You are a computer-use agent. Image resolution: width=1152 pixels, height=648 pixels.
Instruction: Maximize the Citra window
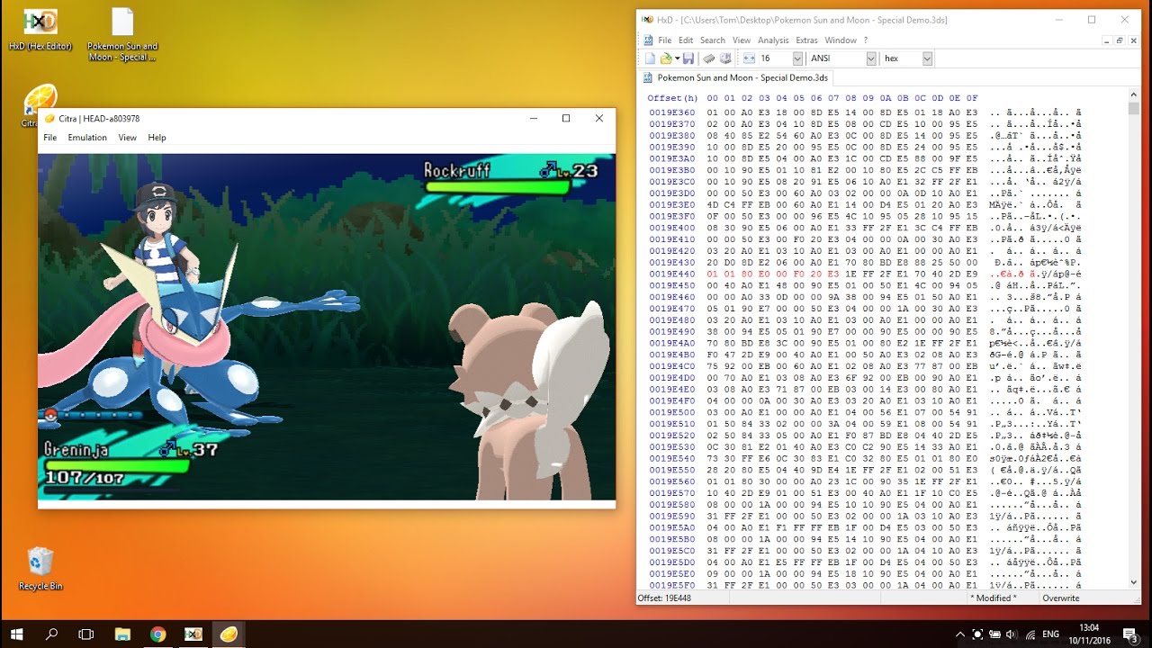coord(566,119)
